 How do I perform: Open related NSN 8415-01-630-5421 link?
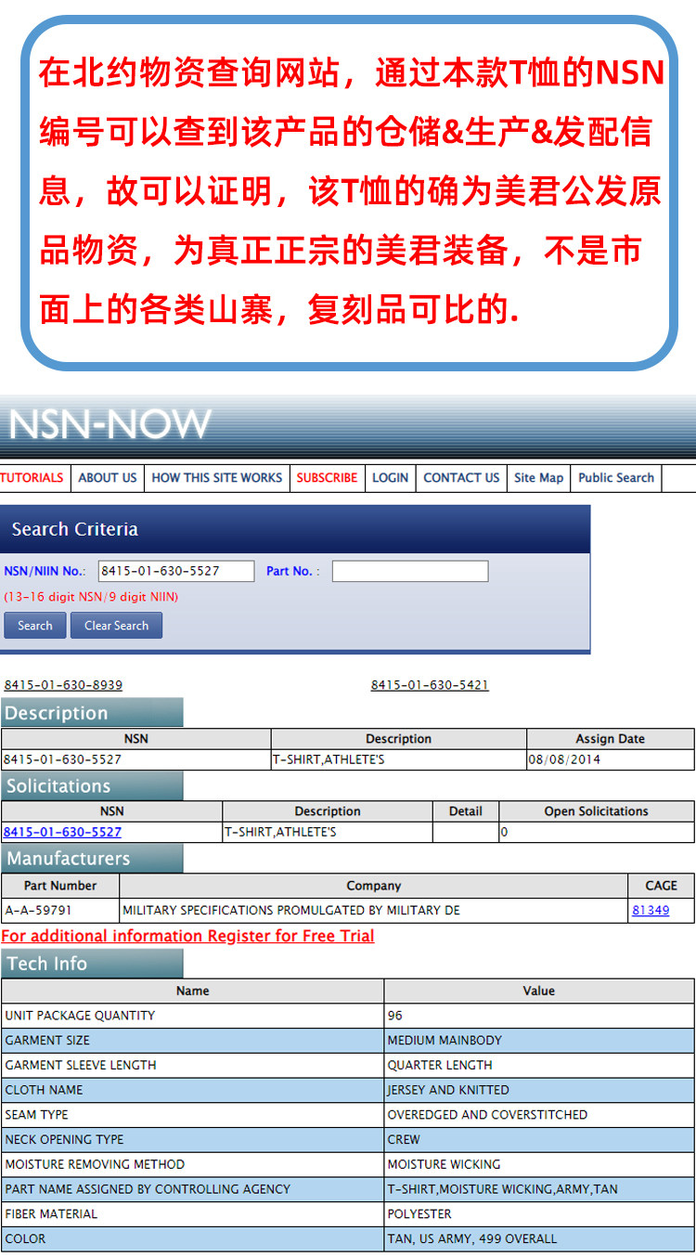[x=430, y=685]
